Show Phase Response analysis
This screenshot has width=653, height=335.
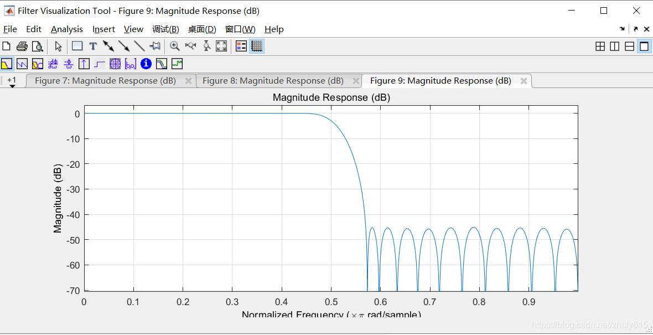pyautogui.click(x=22, y=64)
